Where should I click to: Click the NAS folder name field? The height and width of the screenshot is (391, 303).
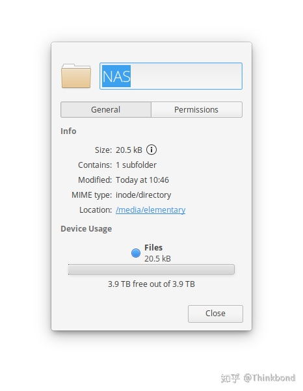[x=171, y=76]
